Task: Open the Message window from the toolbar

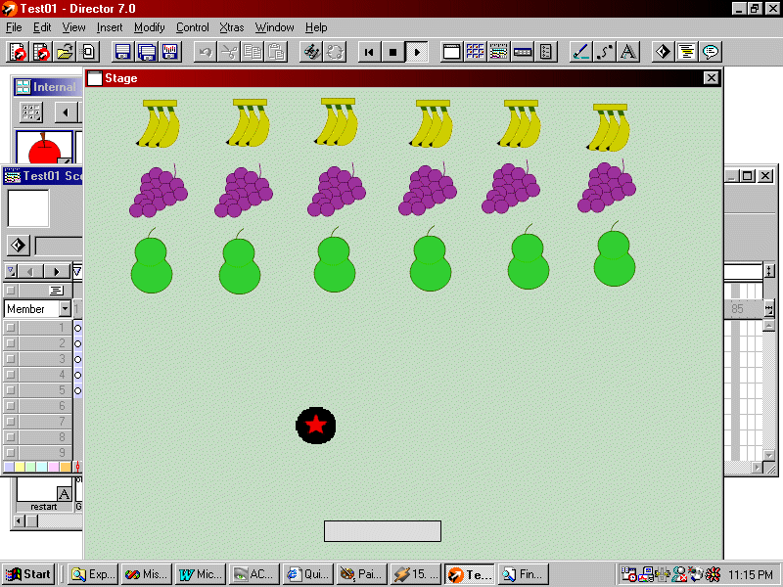Action: click(709, 52)
